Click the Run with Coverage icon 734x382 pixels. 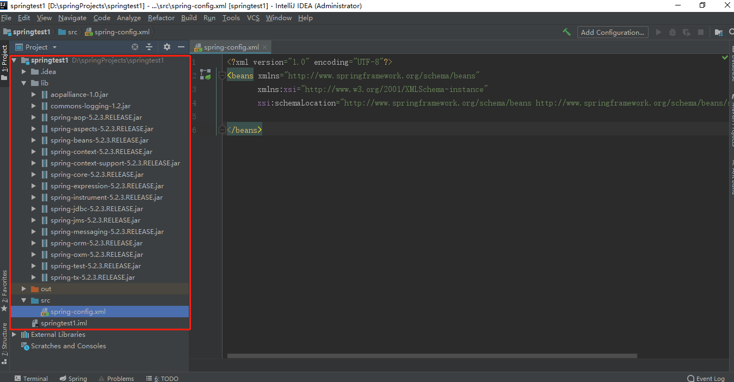click(x=687, y=32)
